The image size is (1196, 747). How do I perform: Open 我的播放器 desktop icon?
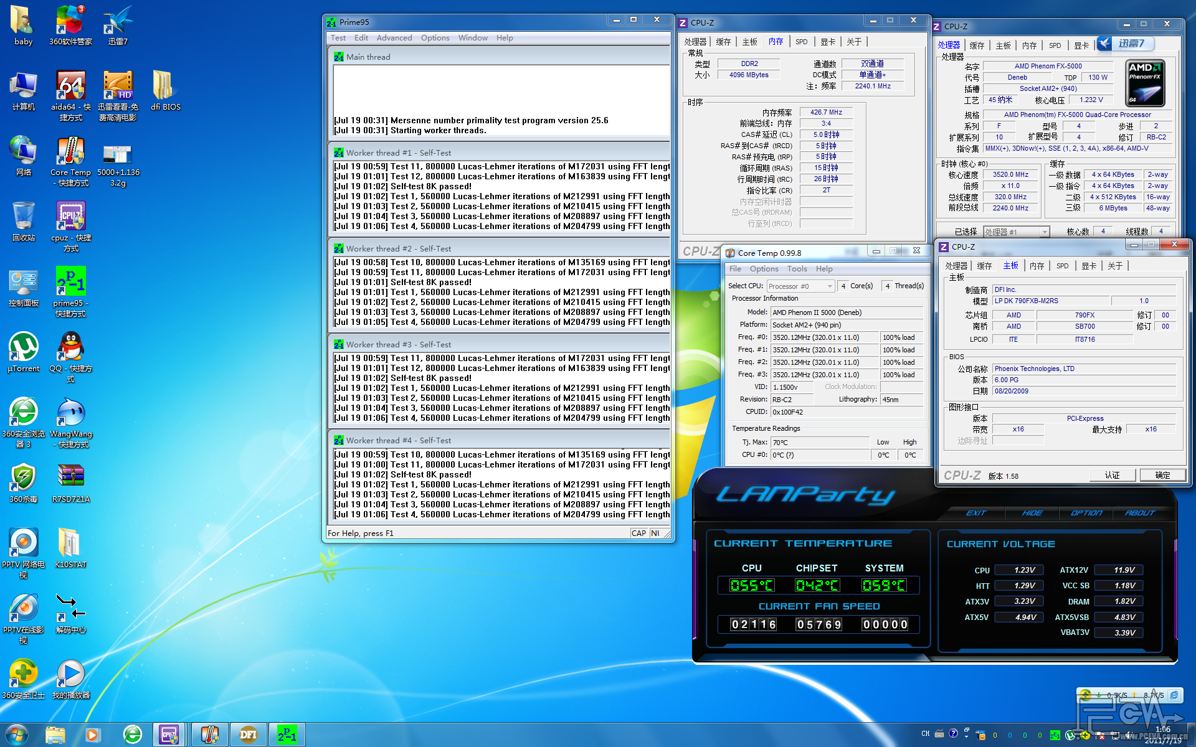[x=70, y=679]
